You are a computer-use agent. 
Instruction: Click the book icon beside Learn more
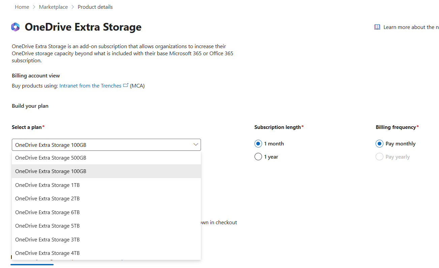pos(377,27)
